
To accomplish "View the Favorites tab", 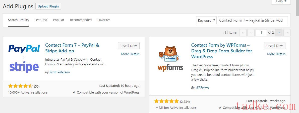I will pyautogui.click(x=104, y=20).
